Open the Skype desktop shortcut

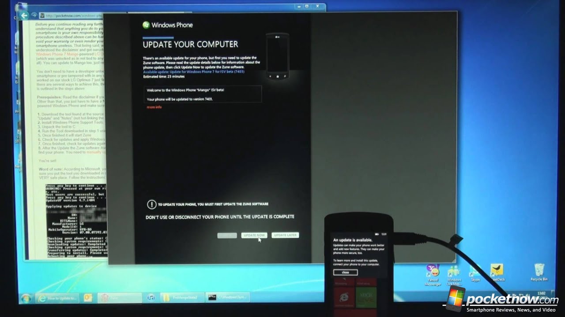coord(475,273)
